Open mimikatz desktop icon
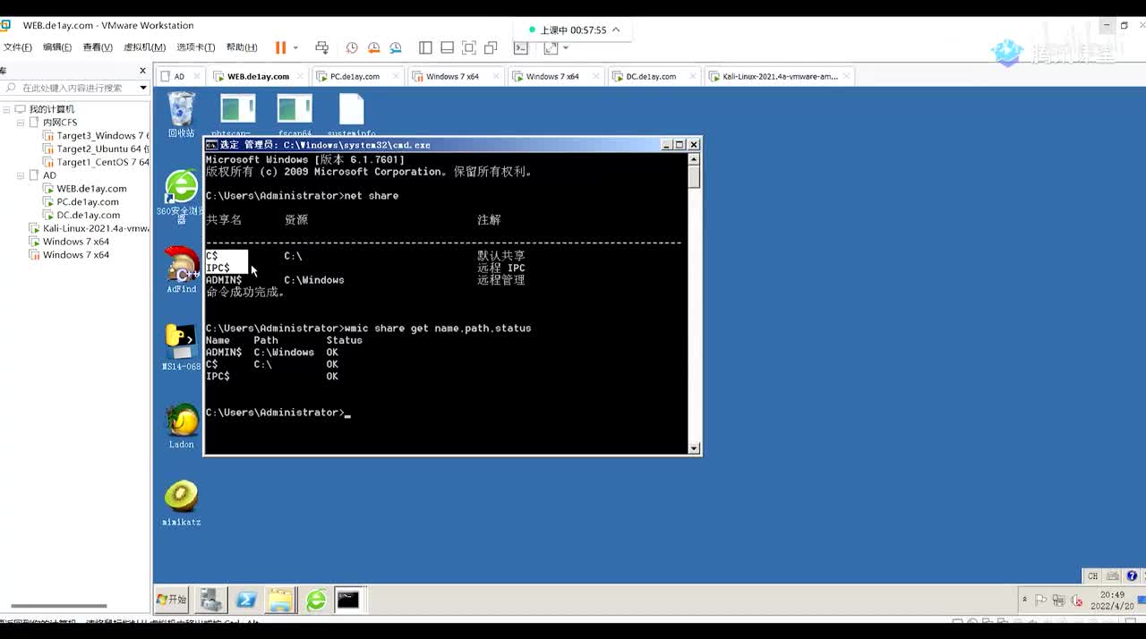This screenshot has width=1146, height=639. click(181, 503)
